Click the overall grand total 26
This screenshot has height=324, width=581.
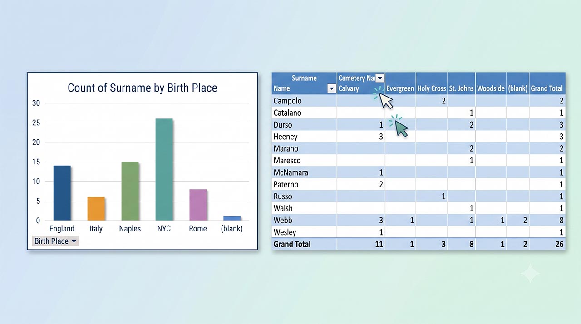click(559, 244)
